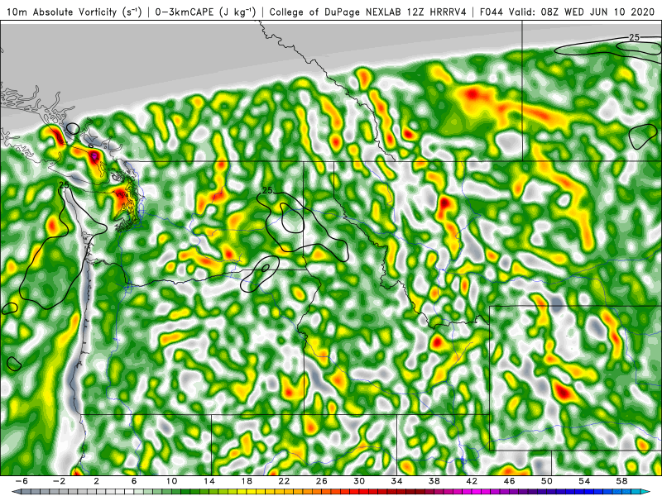The image size is (662, 496).
Task: Click the '34' color bar label
Action: point(396,481)
